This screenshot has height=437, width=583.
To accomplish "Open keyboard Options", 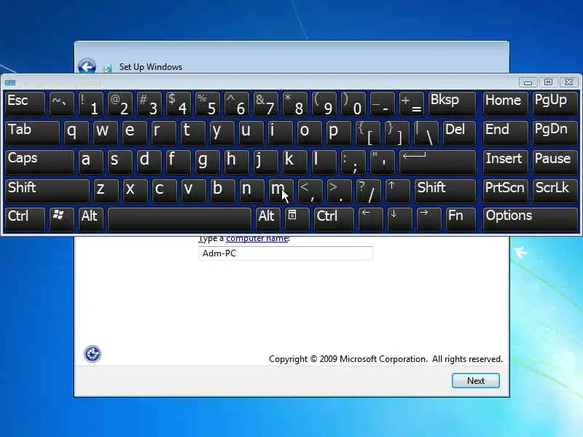I will [531, 219].
